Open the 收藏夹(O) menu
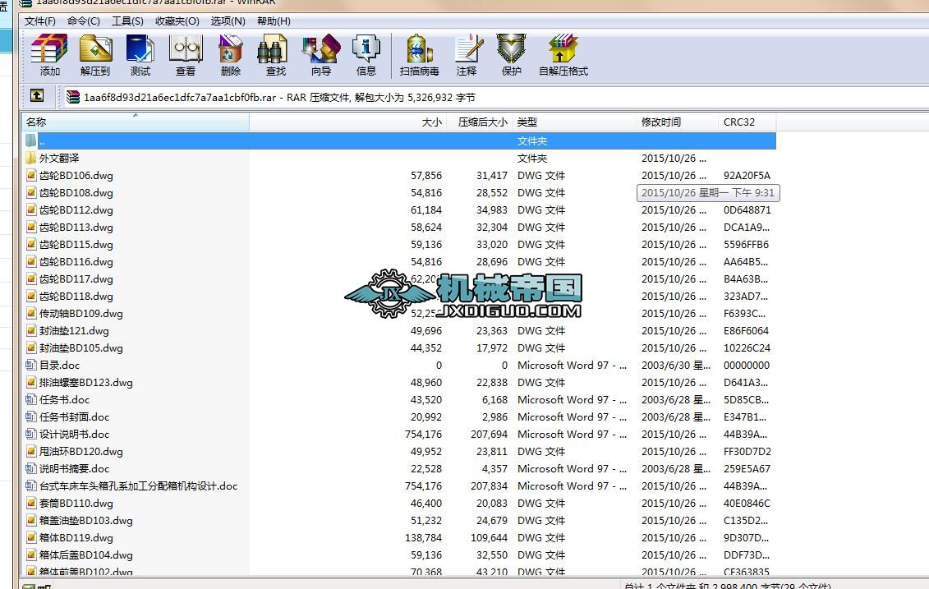Viewport: 929px width, 589px height. 177,21
